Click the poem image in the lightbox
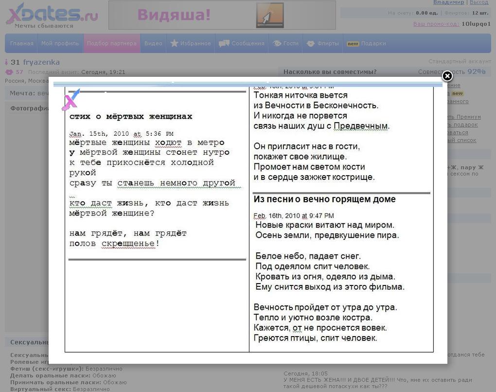This screenshot has width=496, height=392. (x=249, y=219)
